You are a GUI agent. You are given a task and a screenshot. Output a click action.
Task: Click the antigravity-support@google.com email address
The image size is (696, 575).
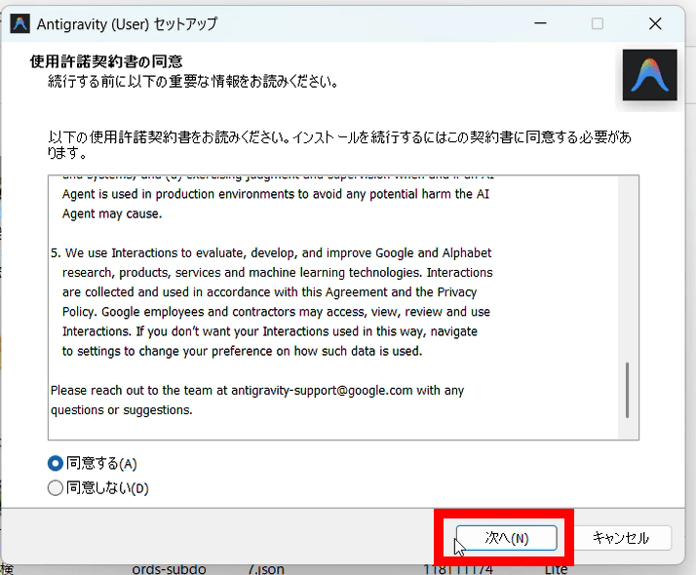pos(321,390)
